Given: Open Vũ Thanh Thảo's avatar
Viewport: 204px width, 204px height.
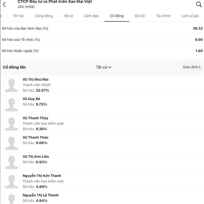Looking at the screenshot, I should coord(12,143).
